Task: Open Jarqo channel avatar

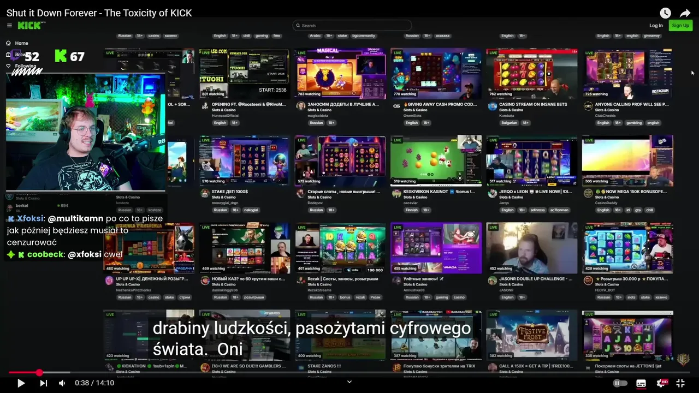Action: [492, 193]
